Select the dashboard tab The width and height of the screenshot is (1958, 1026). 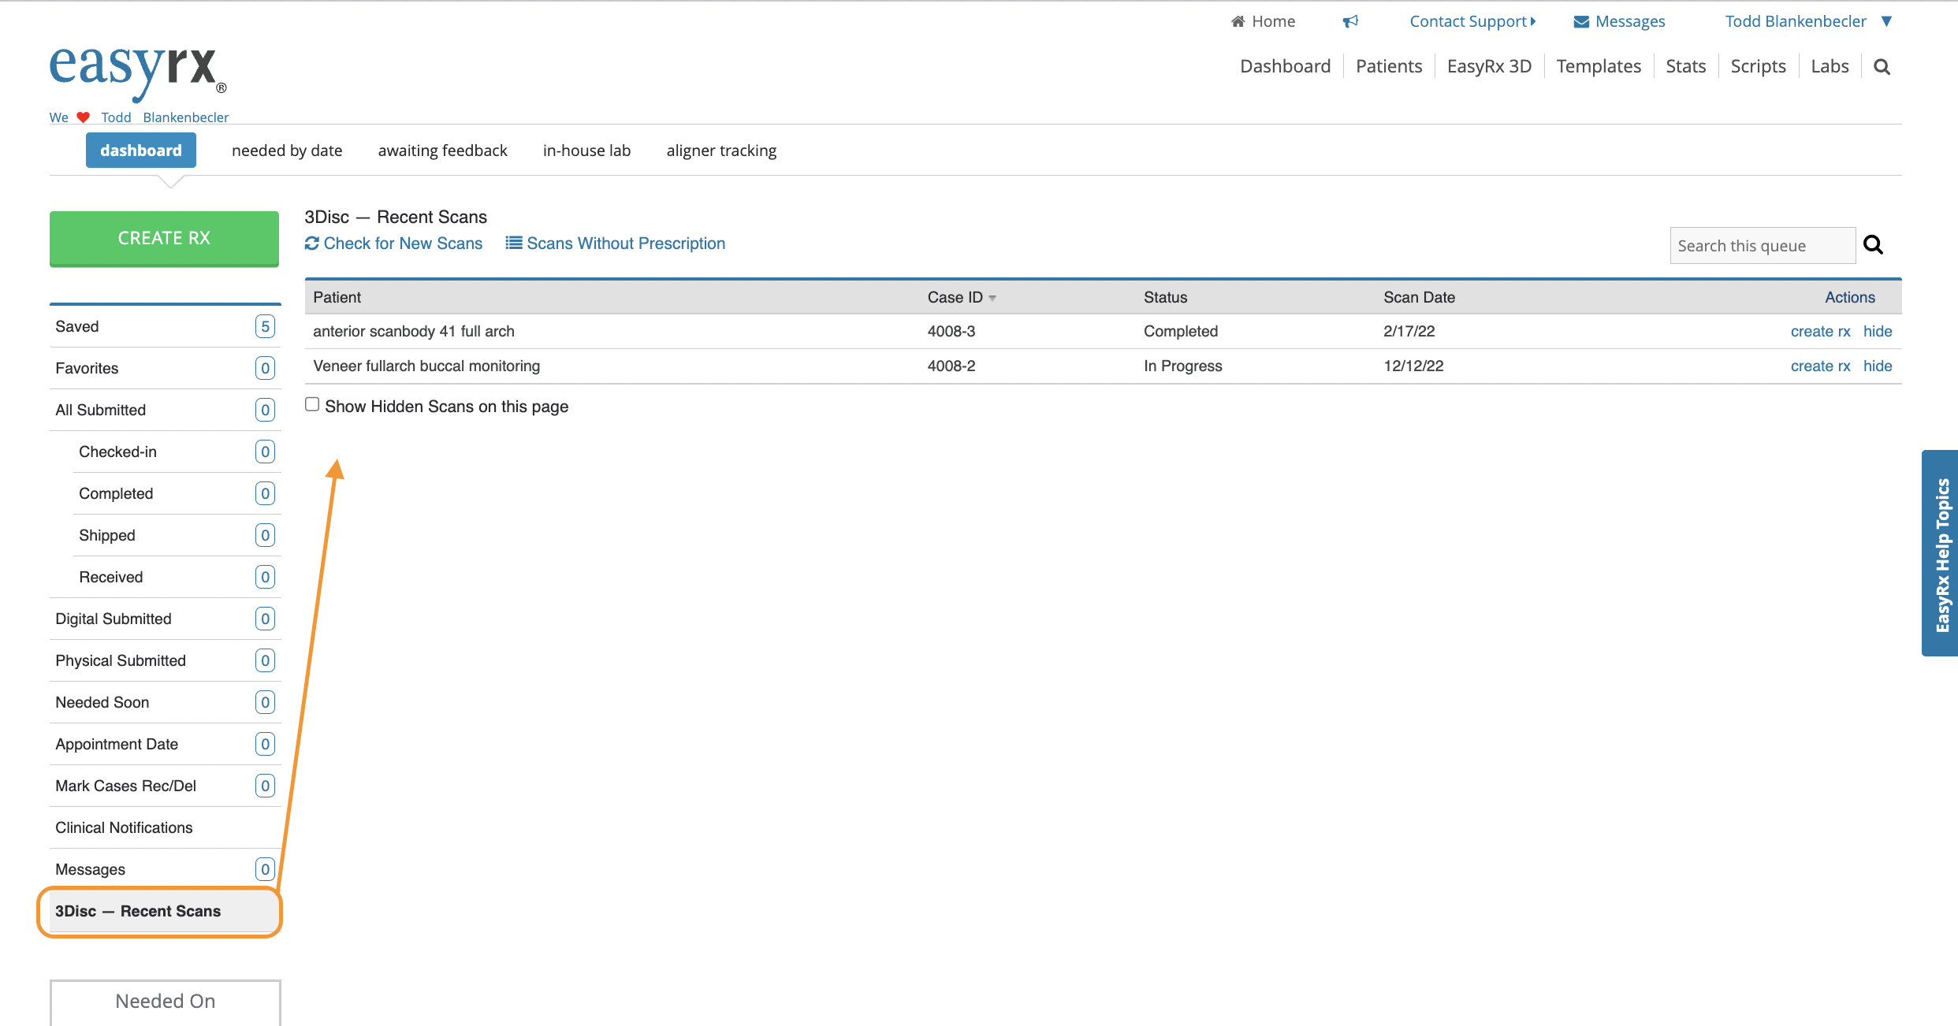click(141, 151)
